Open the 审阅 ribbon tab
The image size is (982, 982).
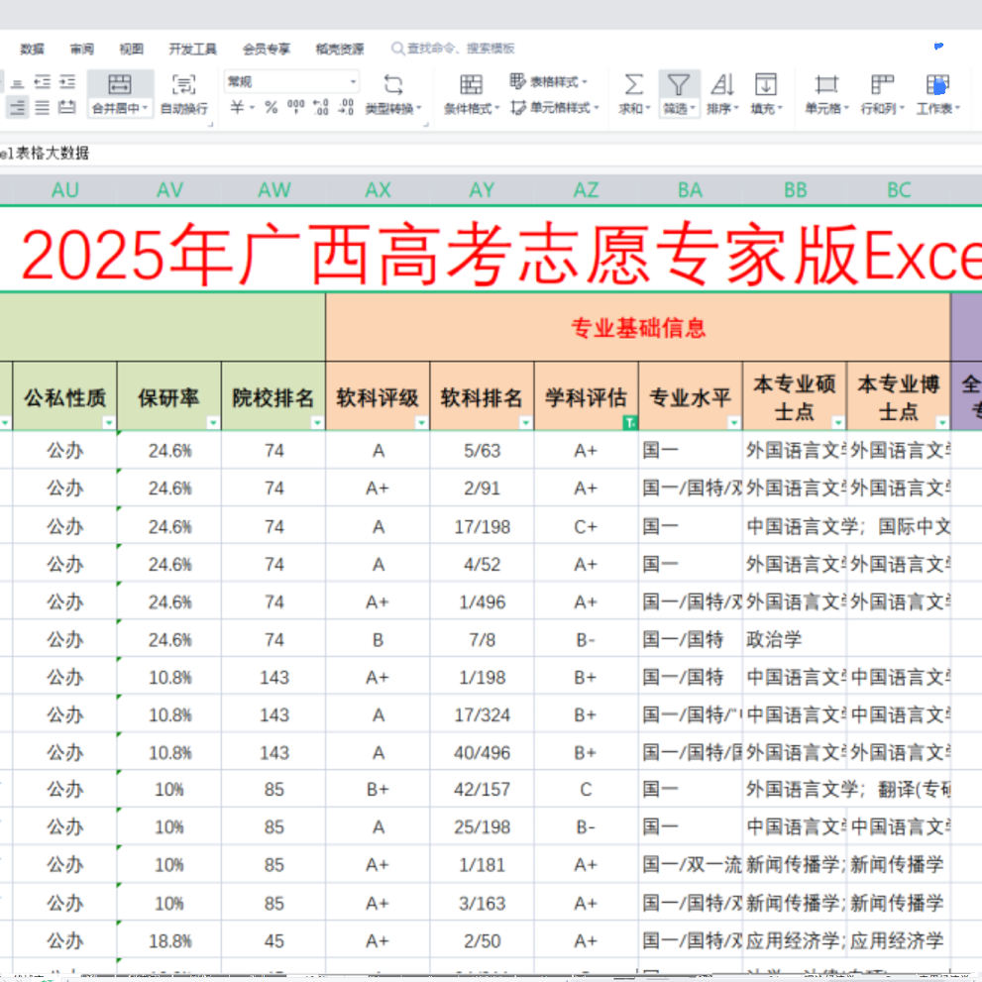pyautogui.click(x=82, y=49)
